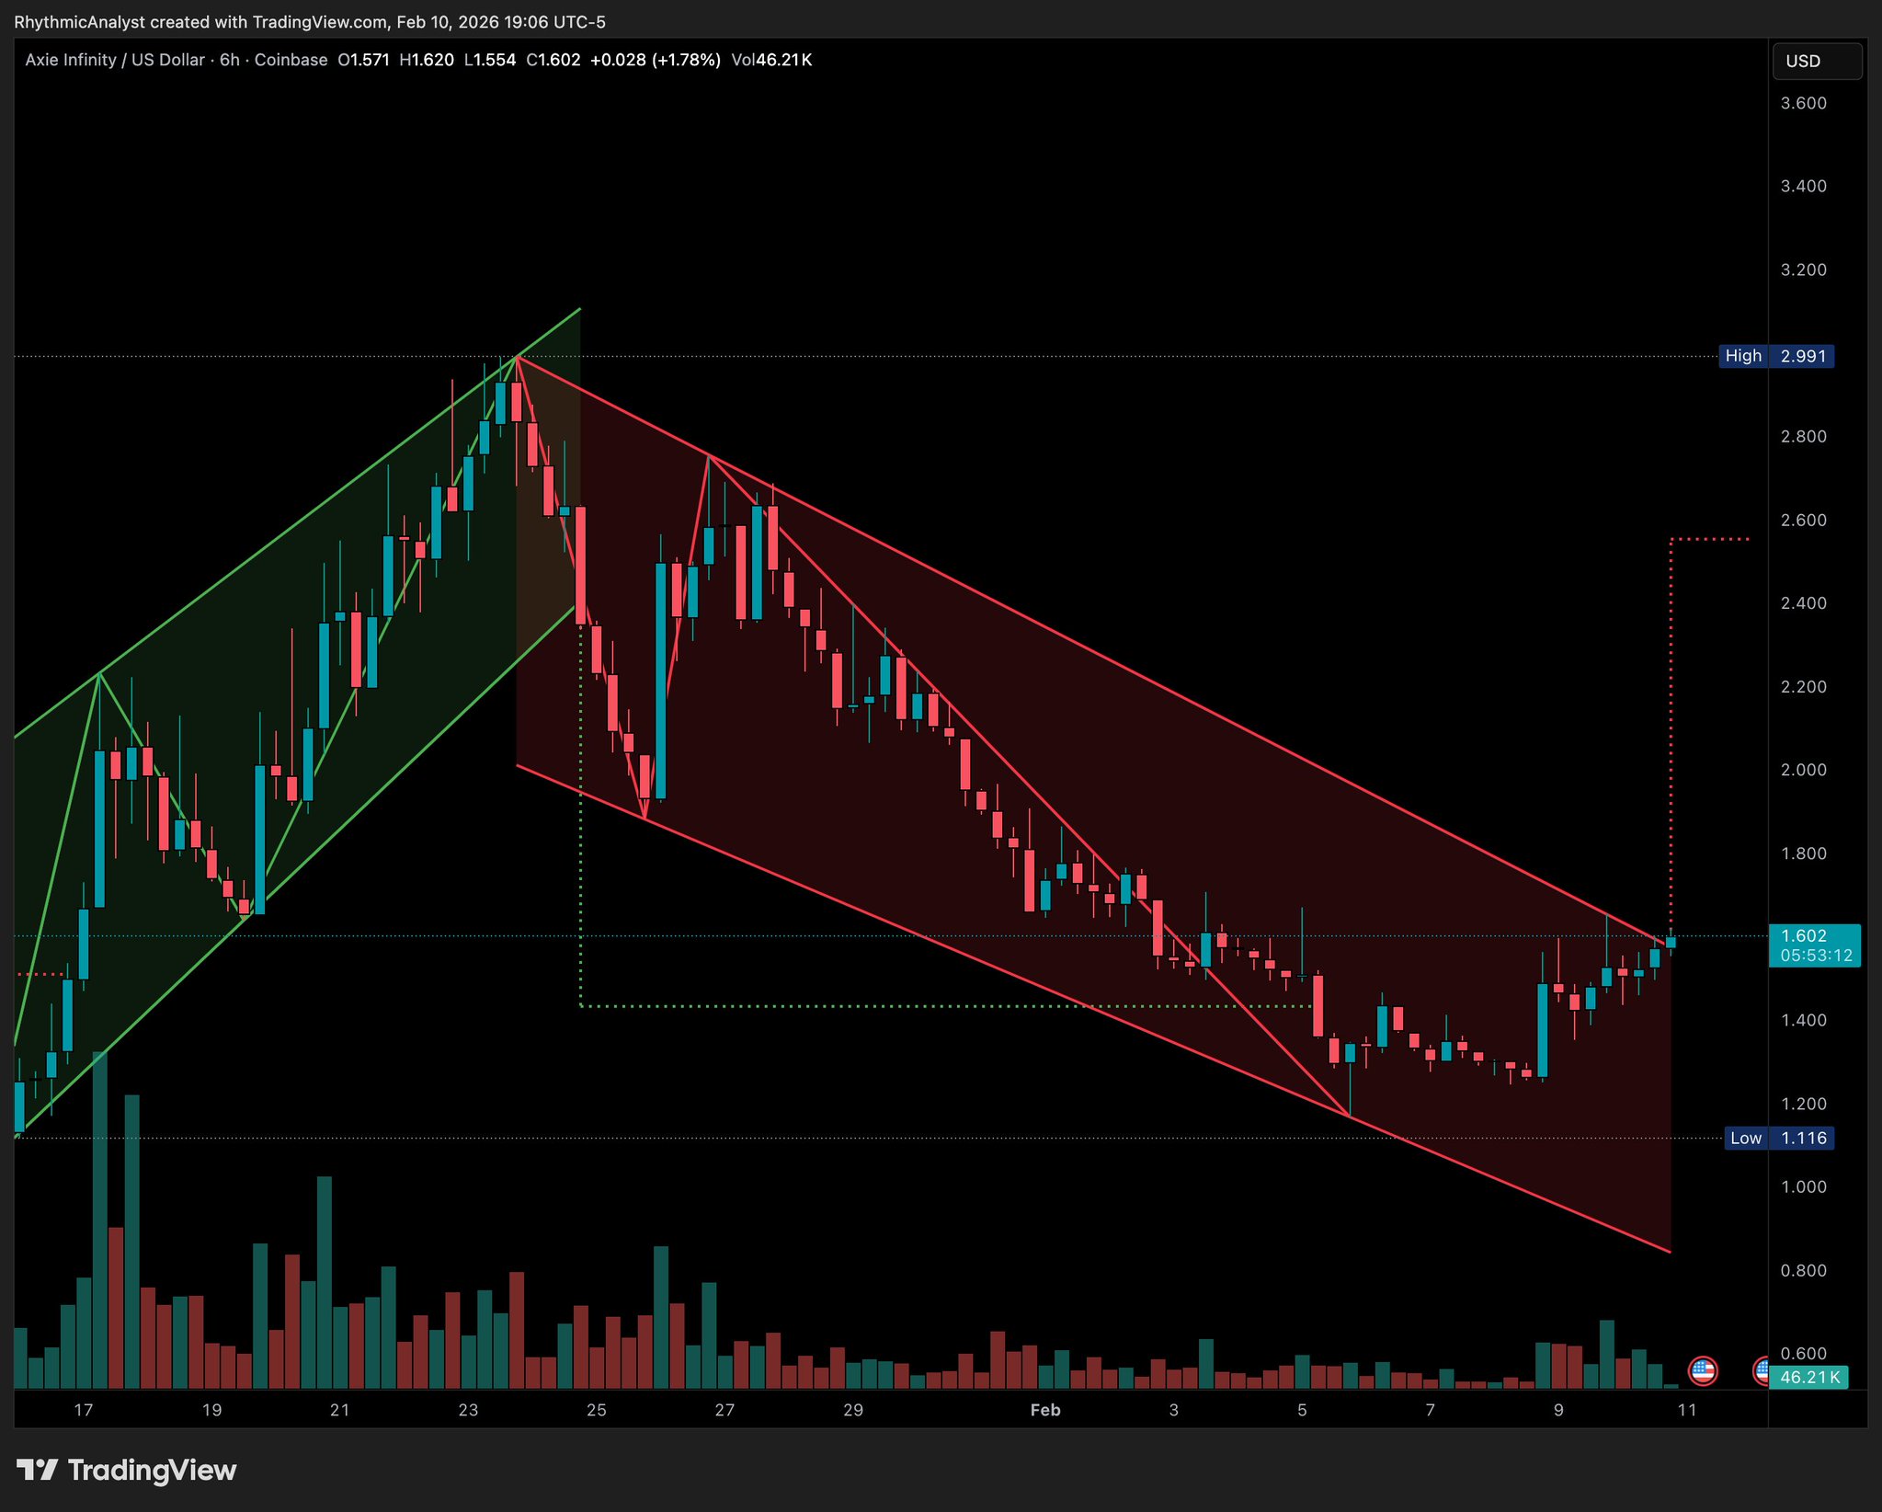Open the USD currency selector
Screen dimensions: 1882x1512
(1816, 61)
